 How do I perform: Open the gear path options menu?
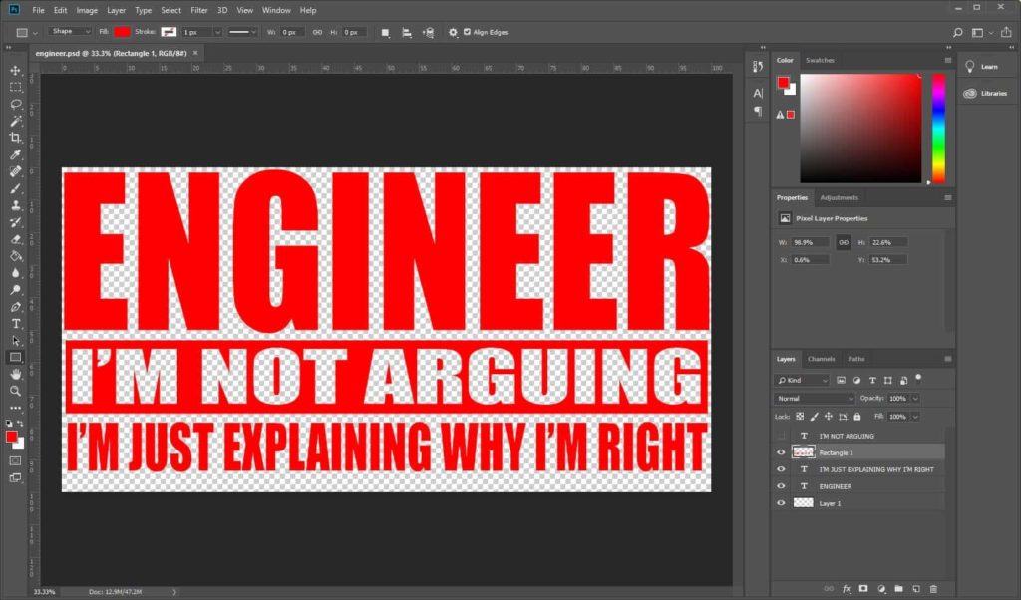(453, 32)
